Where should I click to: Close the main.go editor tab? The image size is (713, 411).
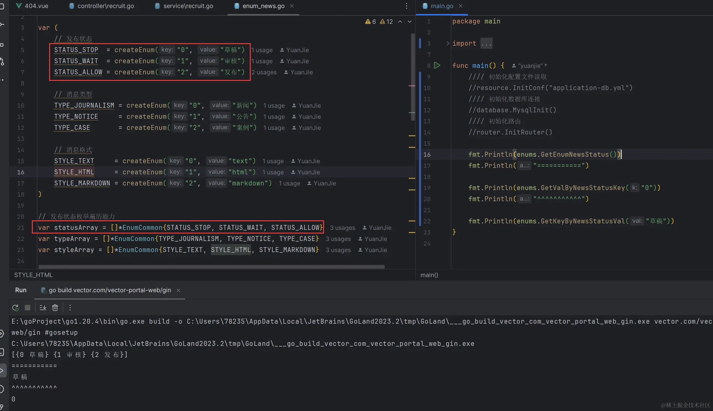coord(461,6)
